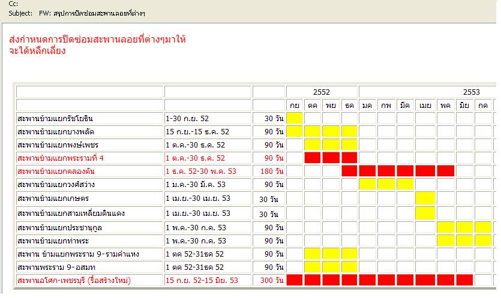Click the red heading about bridge closures

(98, 45)
